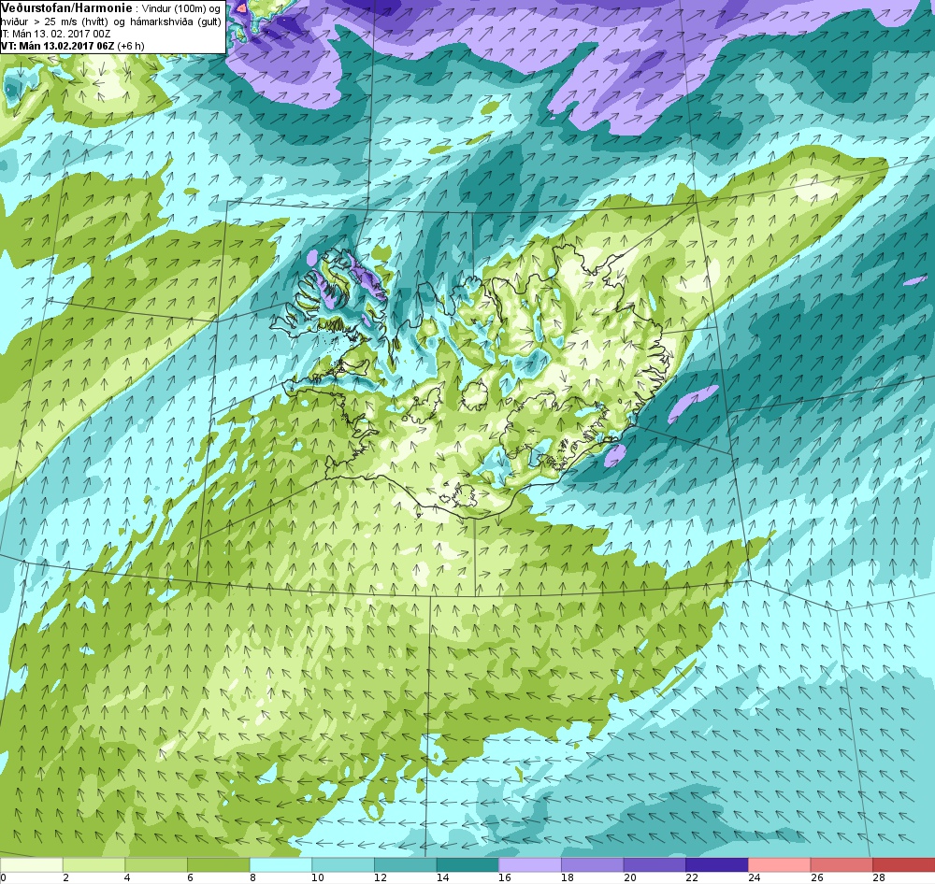Click the legend value '16'

505,877
